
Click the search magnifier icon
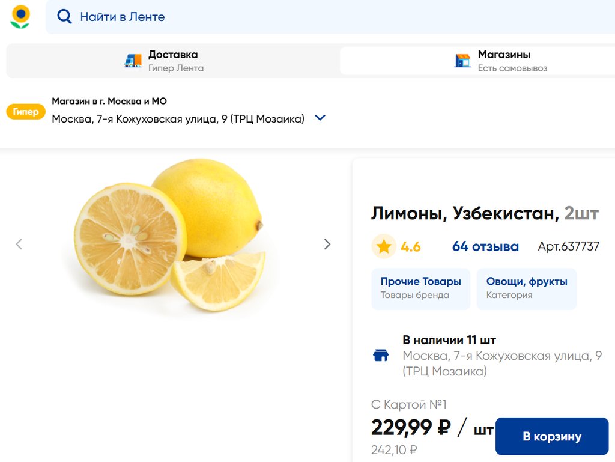[64, 17]
